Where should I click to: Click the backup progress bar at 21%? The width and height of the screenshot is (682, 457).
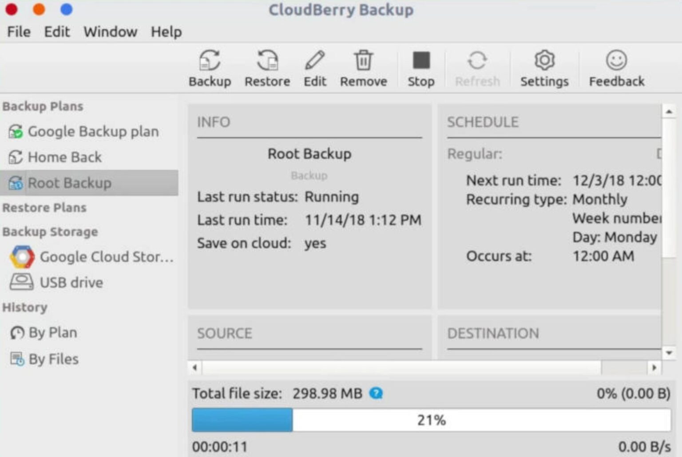(431, 419)
